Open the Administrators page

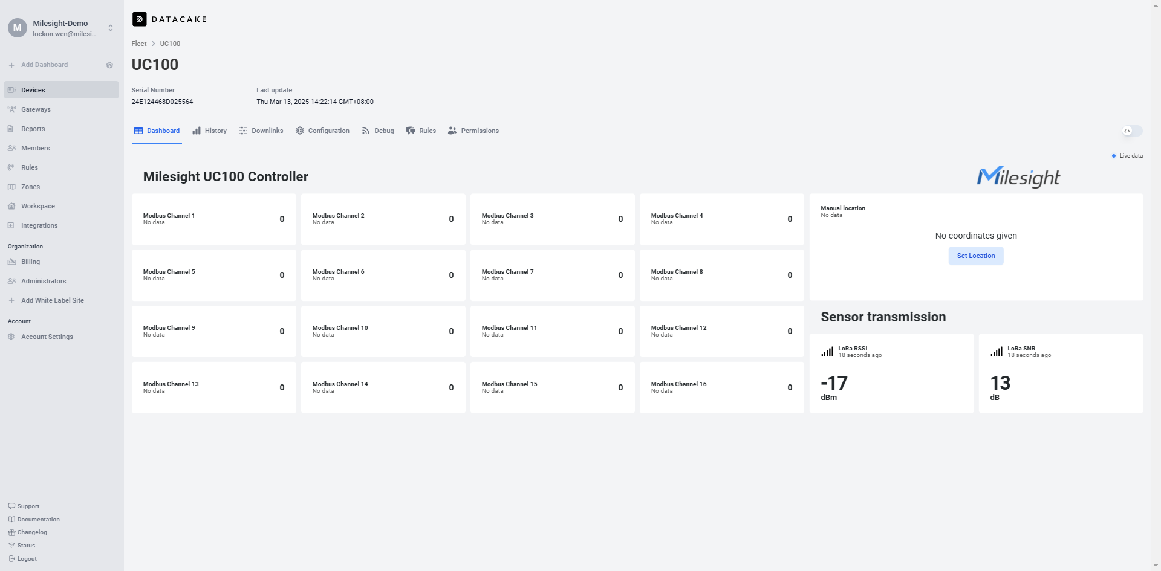(61, 281)
